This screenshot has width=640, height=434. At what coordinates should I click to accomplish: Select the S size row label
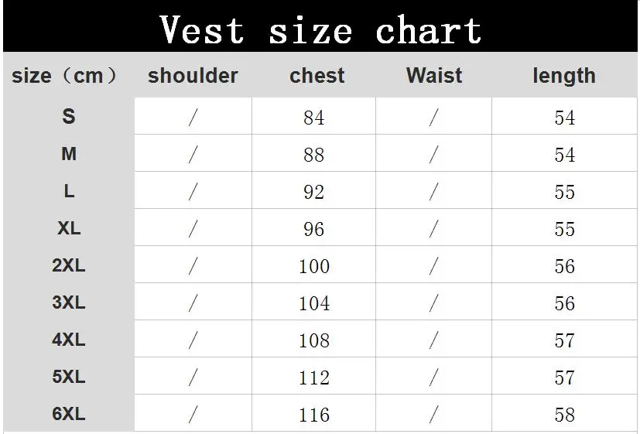click(69, 117)
